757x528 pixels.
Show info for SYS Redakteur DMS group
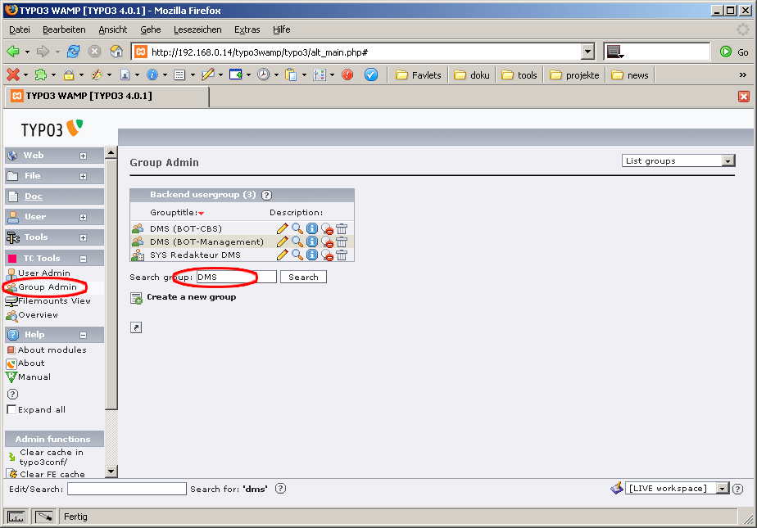point(312,255)
